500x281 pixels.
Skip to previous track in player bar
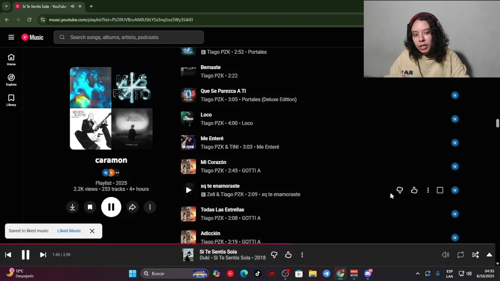point(8,255)
